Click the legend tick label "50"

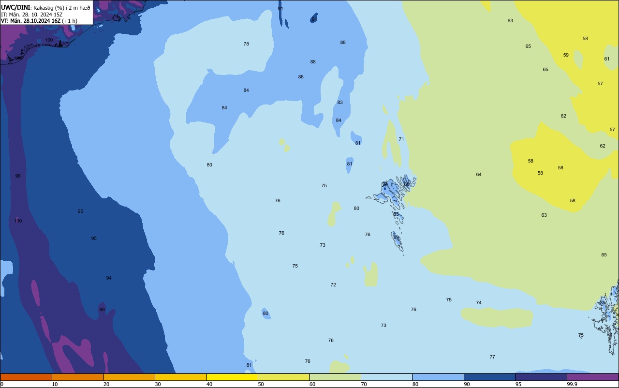click(261, 384)
